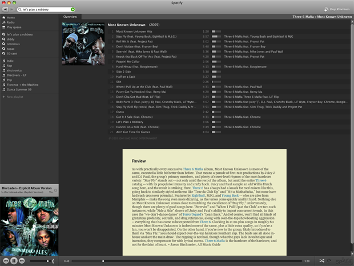Click the Most Known Unknown album title
Viewport: 354px width, 266px height.
pos(126,25)
